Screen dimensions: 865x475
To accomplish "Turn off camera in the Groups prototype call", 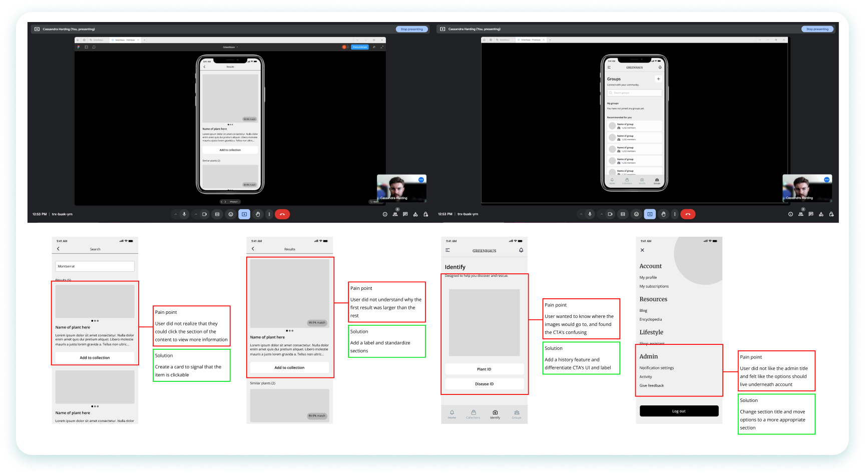I will pyautogui.click(x=610, y=214).
